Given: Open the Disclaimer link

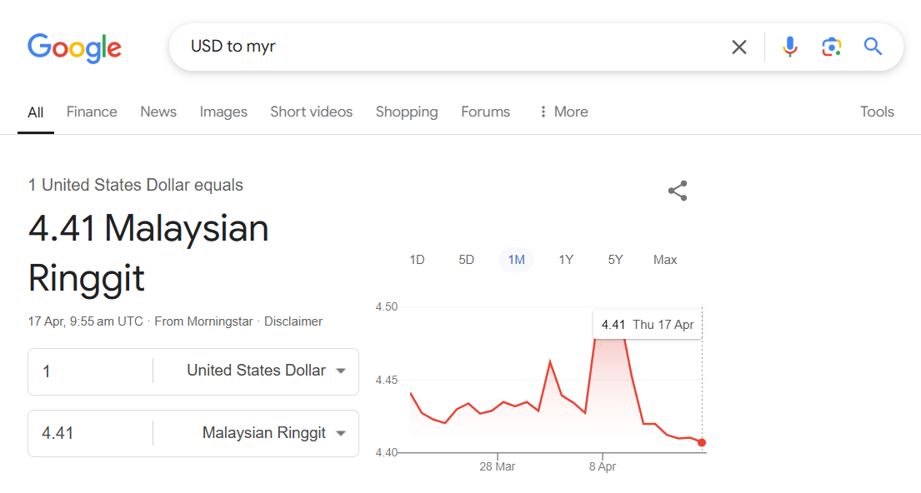Looking at the screenshot, I should point(293,321).
